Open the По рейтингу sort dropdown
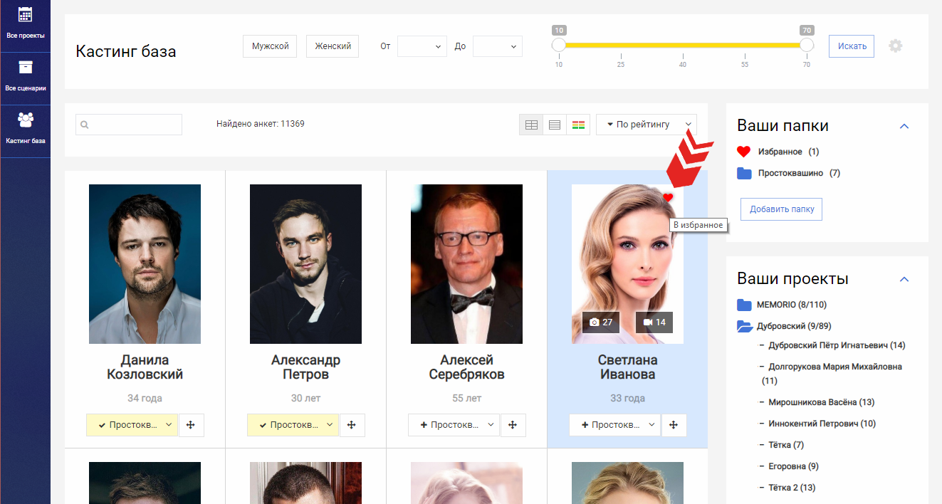Image resolution: width=942 pixels, height=504 pixels. 647,125
